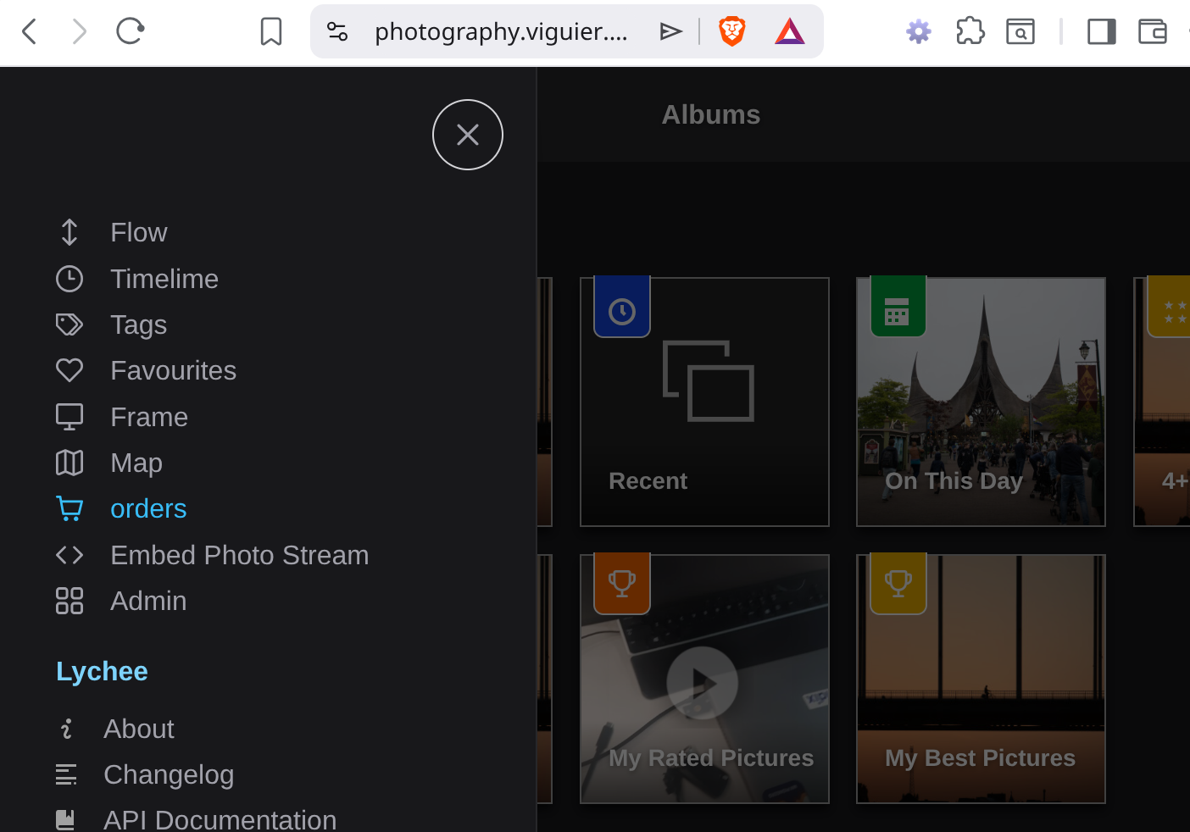Click the Flow arrows icon
The image size is (1190, 832).
(70, 232)
